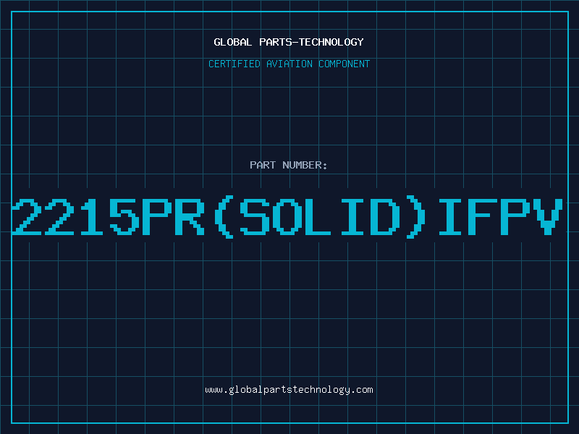579x434 pixels.
Task: Click the GLOBAL PARTS-TECHNOLOGY heading
Action: [x=289, y=42]
